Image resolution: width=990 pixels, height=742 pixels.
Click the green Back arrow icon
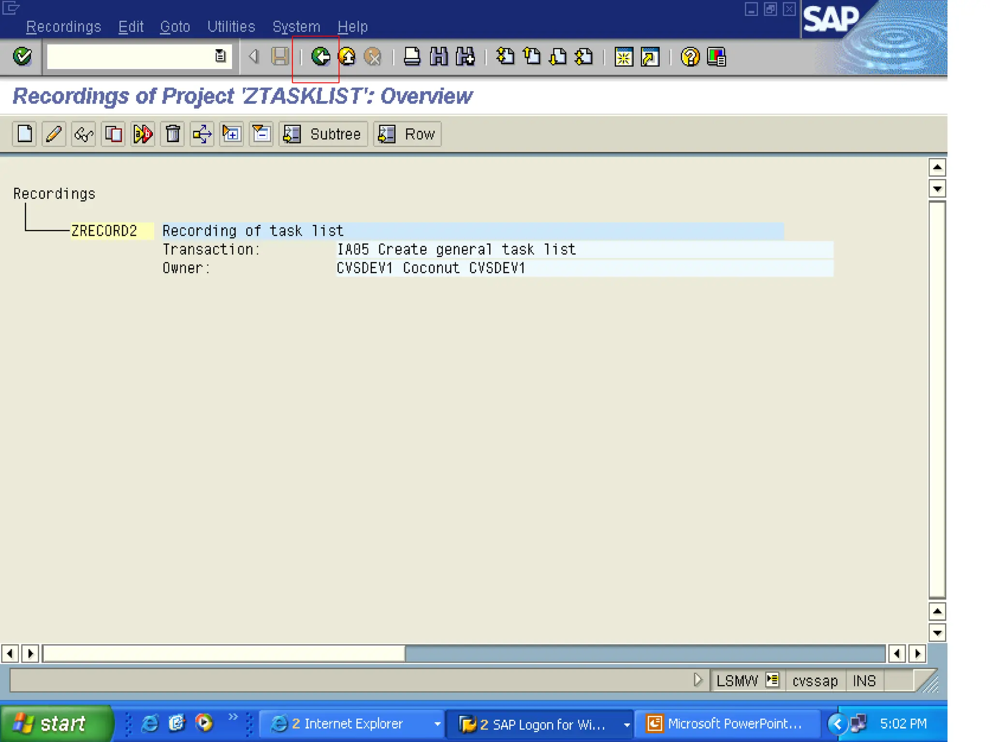pos(320,57)
